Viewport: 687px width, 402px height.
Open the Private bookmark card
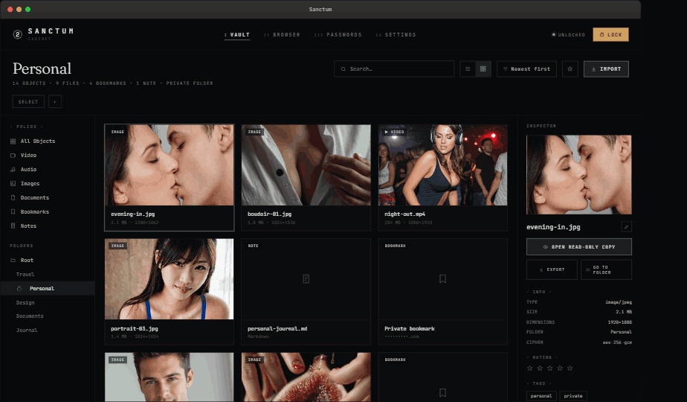443,291
